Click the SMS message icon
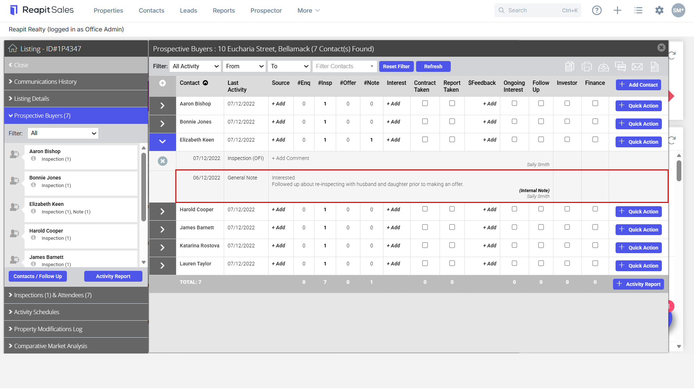 (x=620, y=66)
